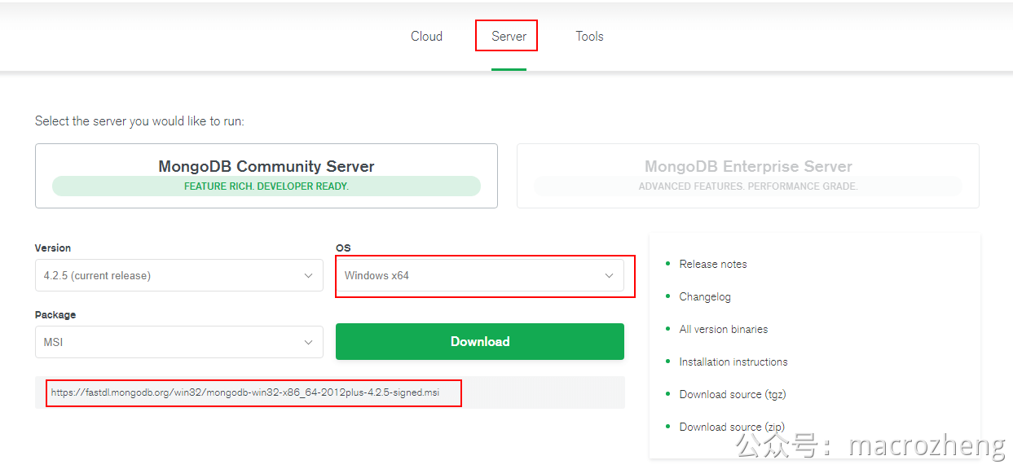Open the Changelog link
Image resolution: width=1013 pixels, height=469 pixels.
click(705, 296)
